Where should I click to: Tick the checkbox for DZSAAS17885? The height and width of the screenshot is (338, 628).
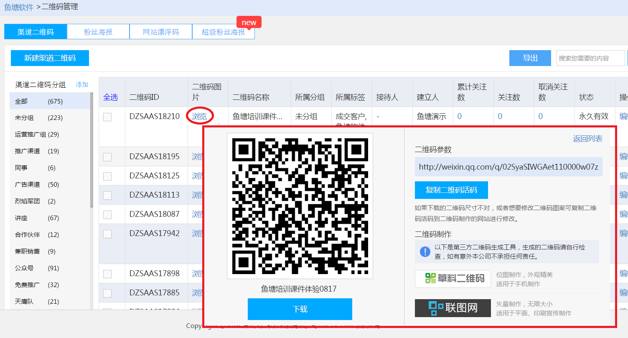[x=107, y=293]
